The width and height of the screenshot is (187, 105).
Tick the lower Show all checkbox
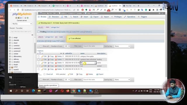(41, 80)
